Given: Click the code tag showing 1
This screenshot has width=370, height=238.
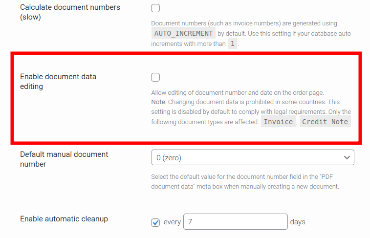Looking at the screenshot, I should 233,43.
